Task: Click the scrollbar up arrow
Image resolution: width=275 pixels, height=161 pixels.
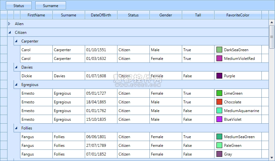Action: (x=272, y=22)
